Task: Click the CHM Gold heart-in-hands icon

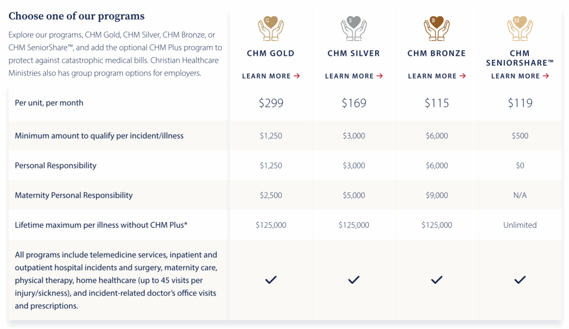Action: tap(271, 28)
